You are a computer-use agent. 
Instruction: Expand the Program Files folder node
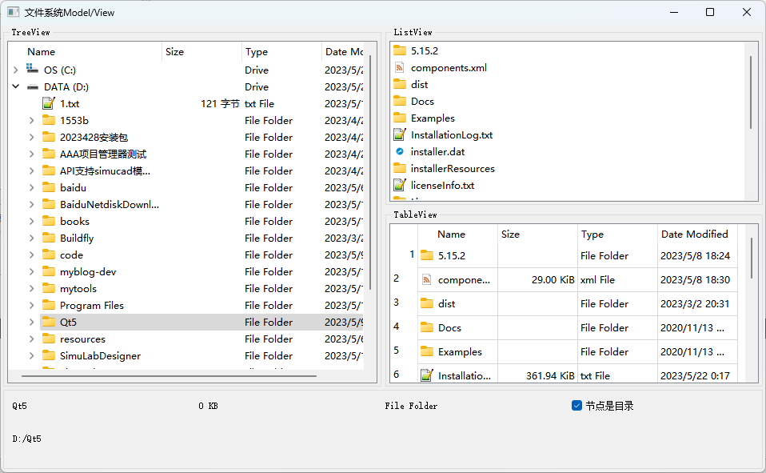[x=31, y=306]
